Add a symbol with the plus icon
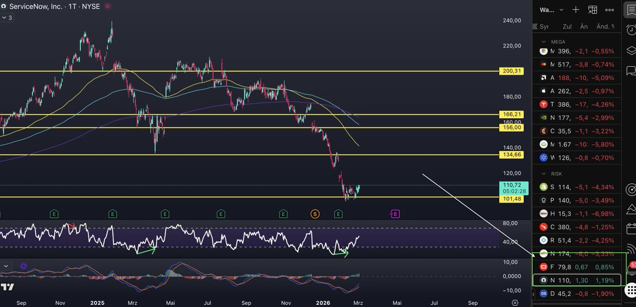Viewport: 636px width, 307px height. [576, 10]
